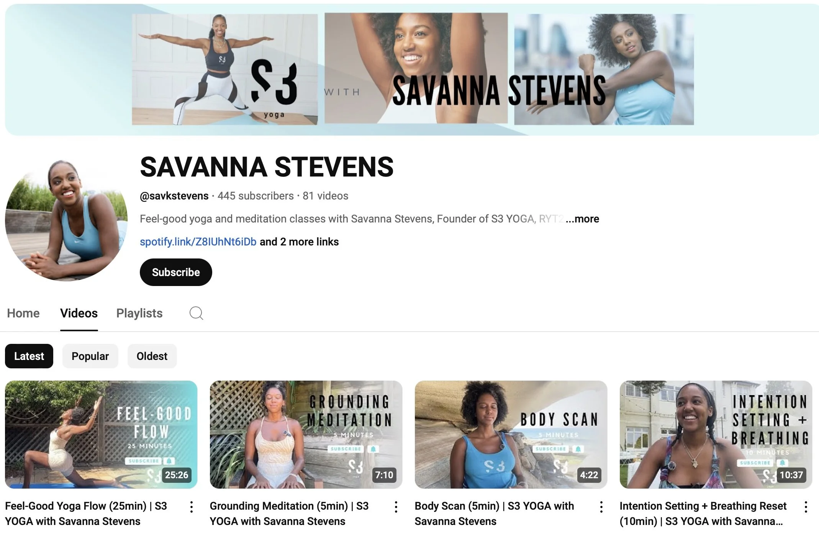Click the S3 Yoga channel banner image
Viewport: 819px width, 533px height.
pyautogui.click(x=412, y=70)
